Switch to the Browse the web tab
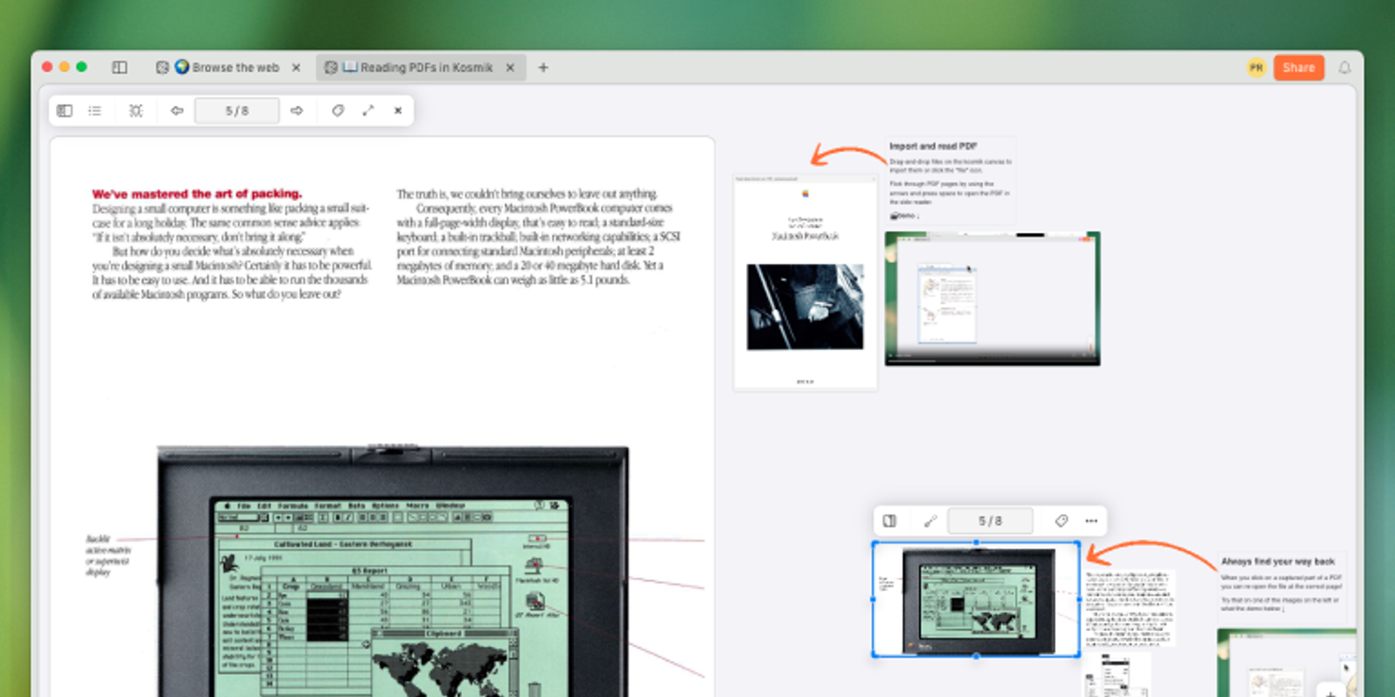Screen dimensions: 1395x697 [x=227, y=68]
